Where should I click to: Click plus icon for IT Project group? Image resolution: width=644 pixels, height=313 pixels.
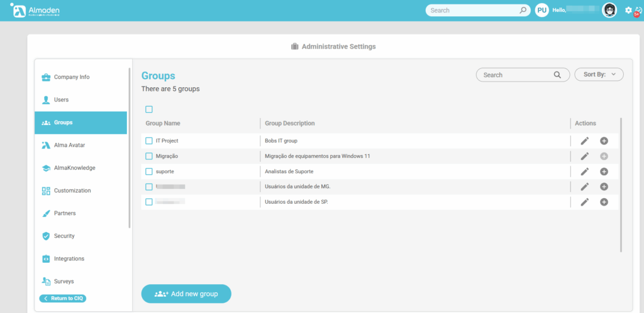click(604, 141)
